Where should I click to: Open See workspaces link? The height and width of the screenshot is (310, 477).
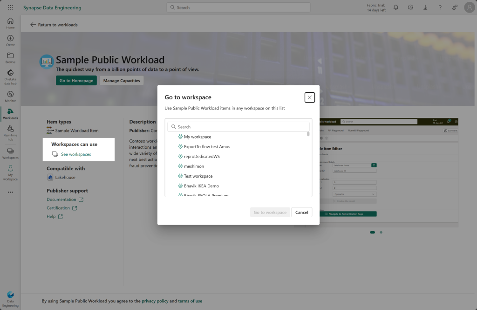click(76, 154)
